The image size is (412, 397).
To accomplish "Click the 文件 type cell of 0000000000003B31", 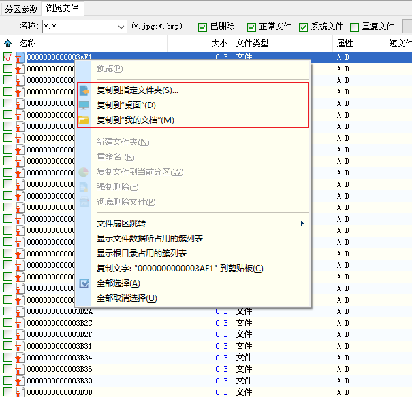I will (244, 346).
